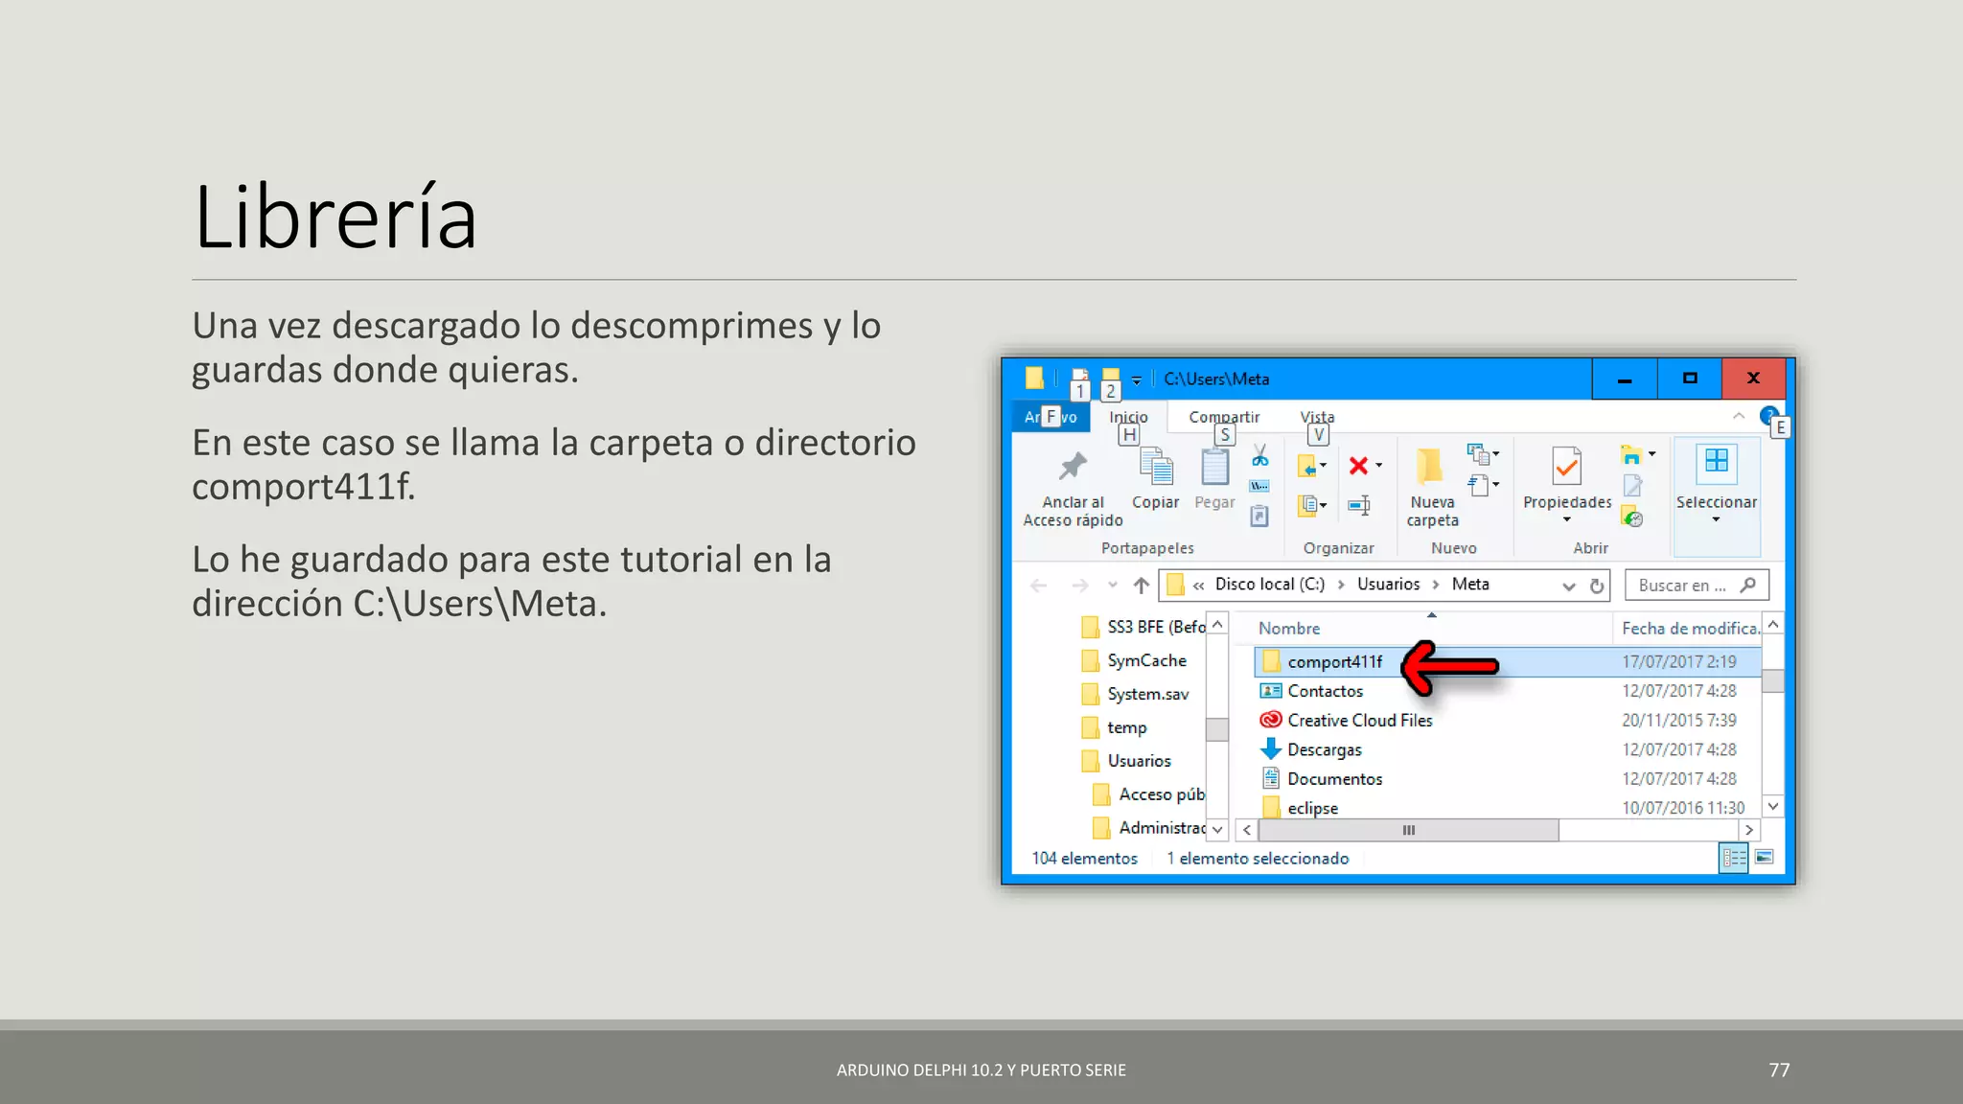Click the Up one level arrow
Viewport: 1963px width, 1104px height.
[1141, 586]
